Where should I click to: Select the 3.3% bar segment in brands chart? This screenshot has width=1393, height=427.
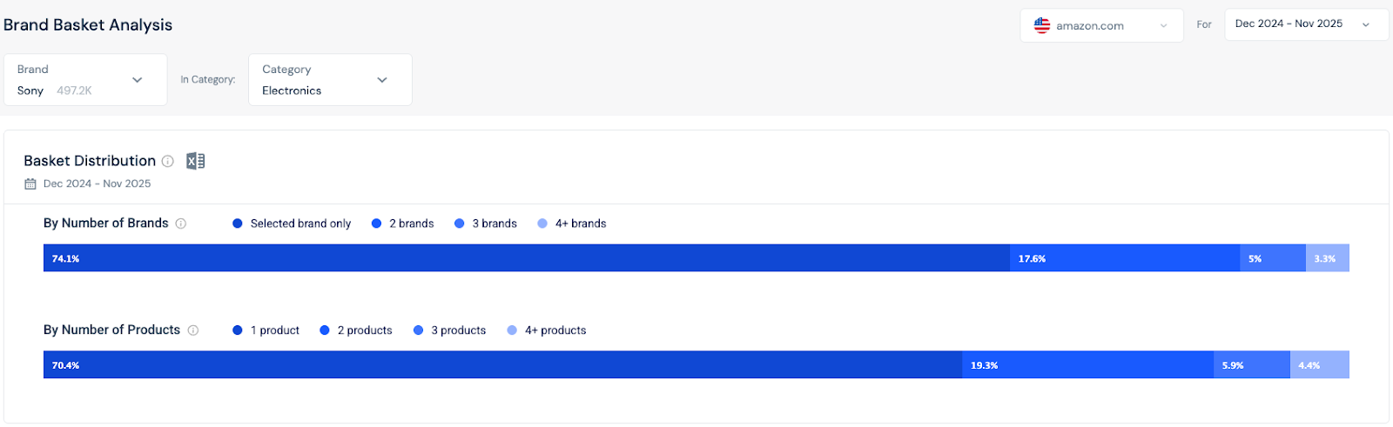coord(1328,258)
